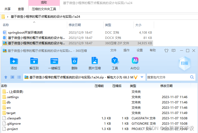Sort archive by 压缩后 column

(x=117, y=86)
